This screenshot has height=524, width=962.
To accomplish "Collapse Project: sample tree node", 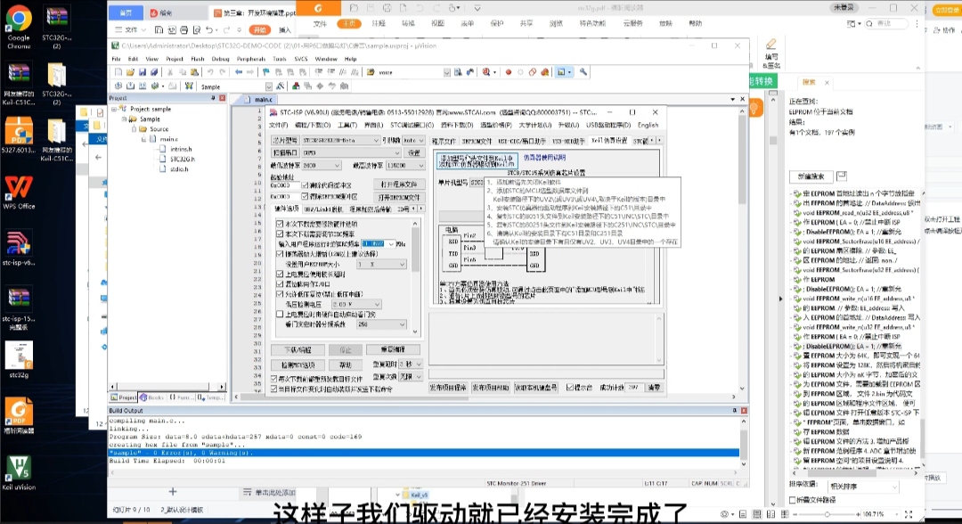I will tap(114, 109).
